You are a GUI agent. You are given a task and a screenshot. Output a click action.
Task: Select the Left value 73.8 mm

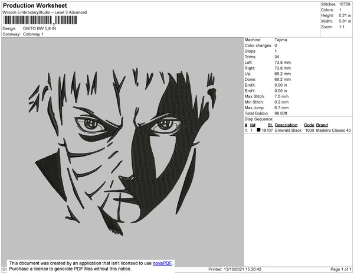[283, 63]
